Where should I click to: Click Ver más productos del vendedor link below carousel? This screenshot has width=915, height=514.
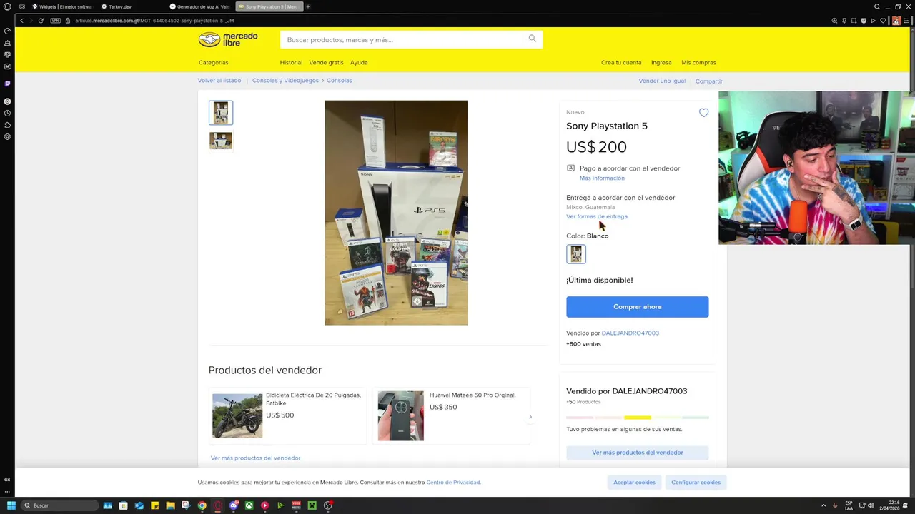(x=255, y=458)
